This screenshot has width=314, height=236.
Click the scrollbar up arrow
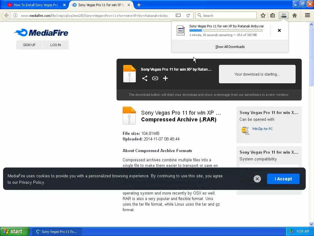(311, 25)
